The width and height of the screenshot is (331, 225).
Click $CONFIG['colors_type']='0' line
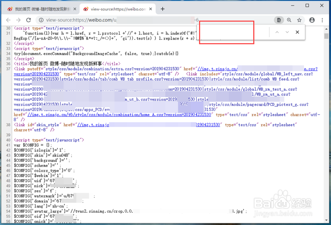click(44, 170)
